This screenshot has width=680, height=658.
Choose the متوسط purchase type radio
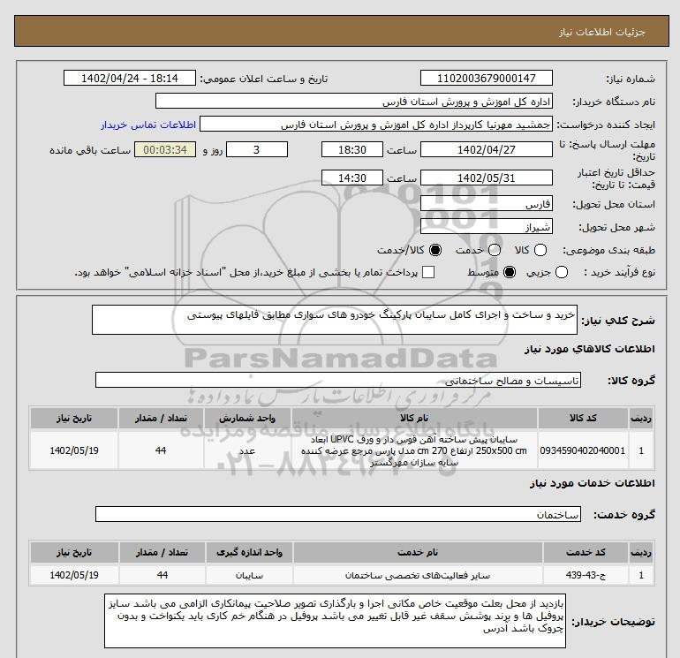[x=510, y=272]
